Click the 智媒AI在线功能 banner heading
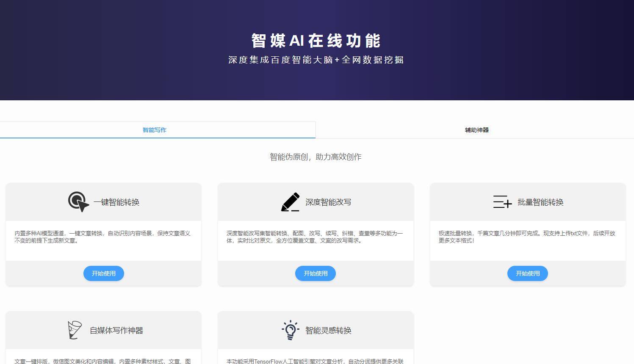634x364 pixels. (316, 41)
